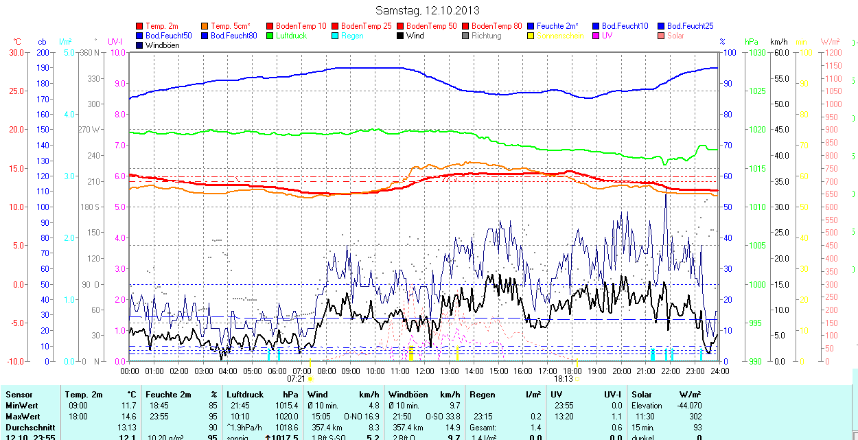Click the cyan Regen legend marker

(336, 36)
